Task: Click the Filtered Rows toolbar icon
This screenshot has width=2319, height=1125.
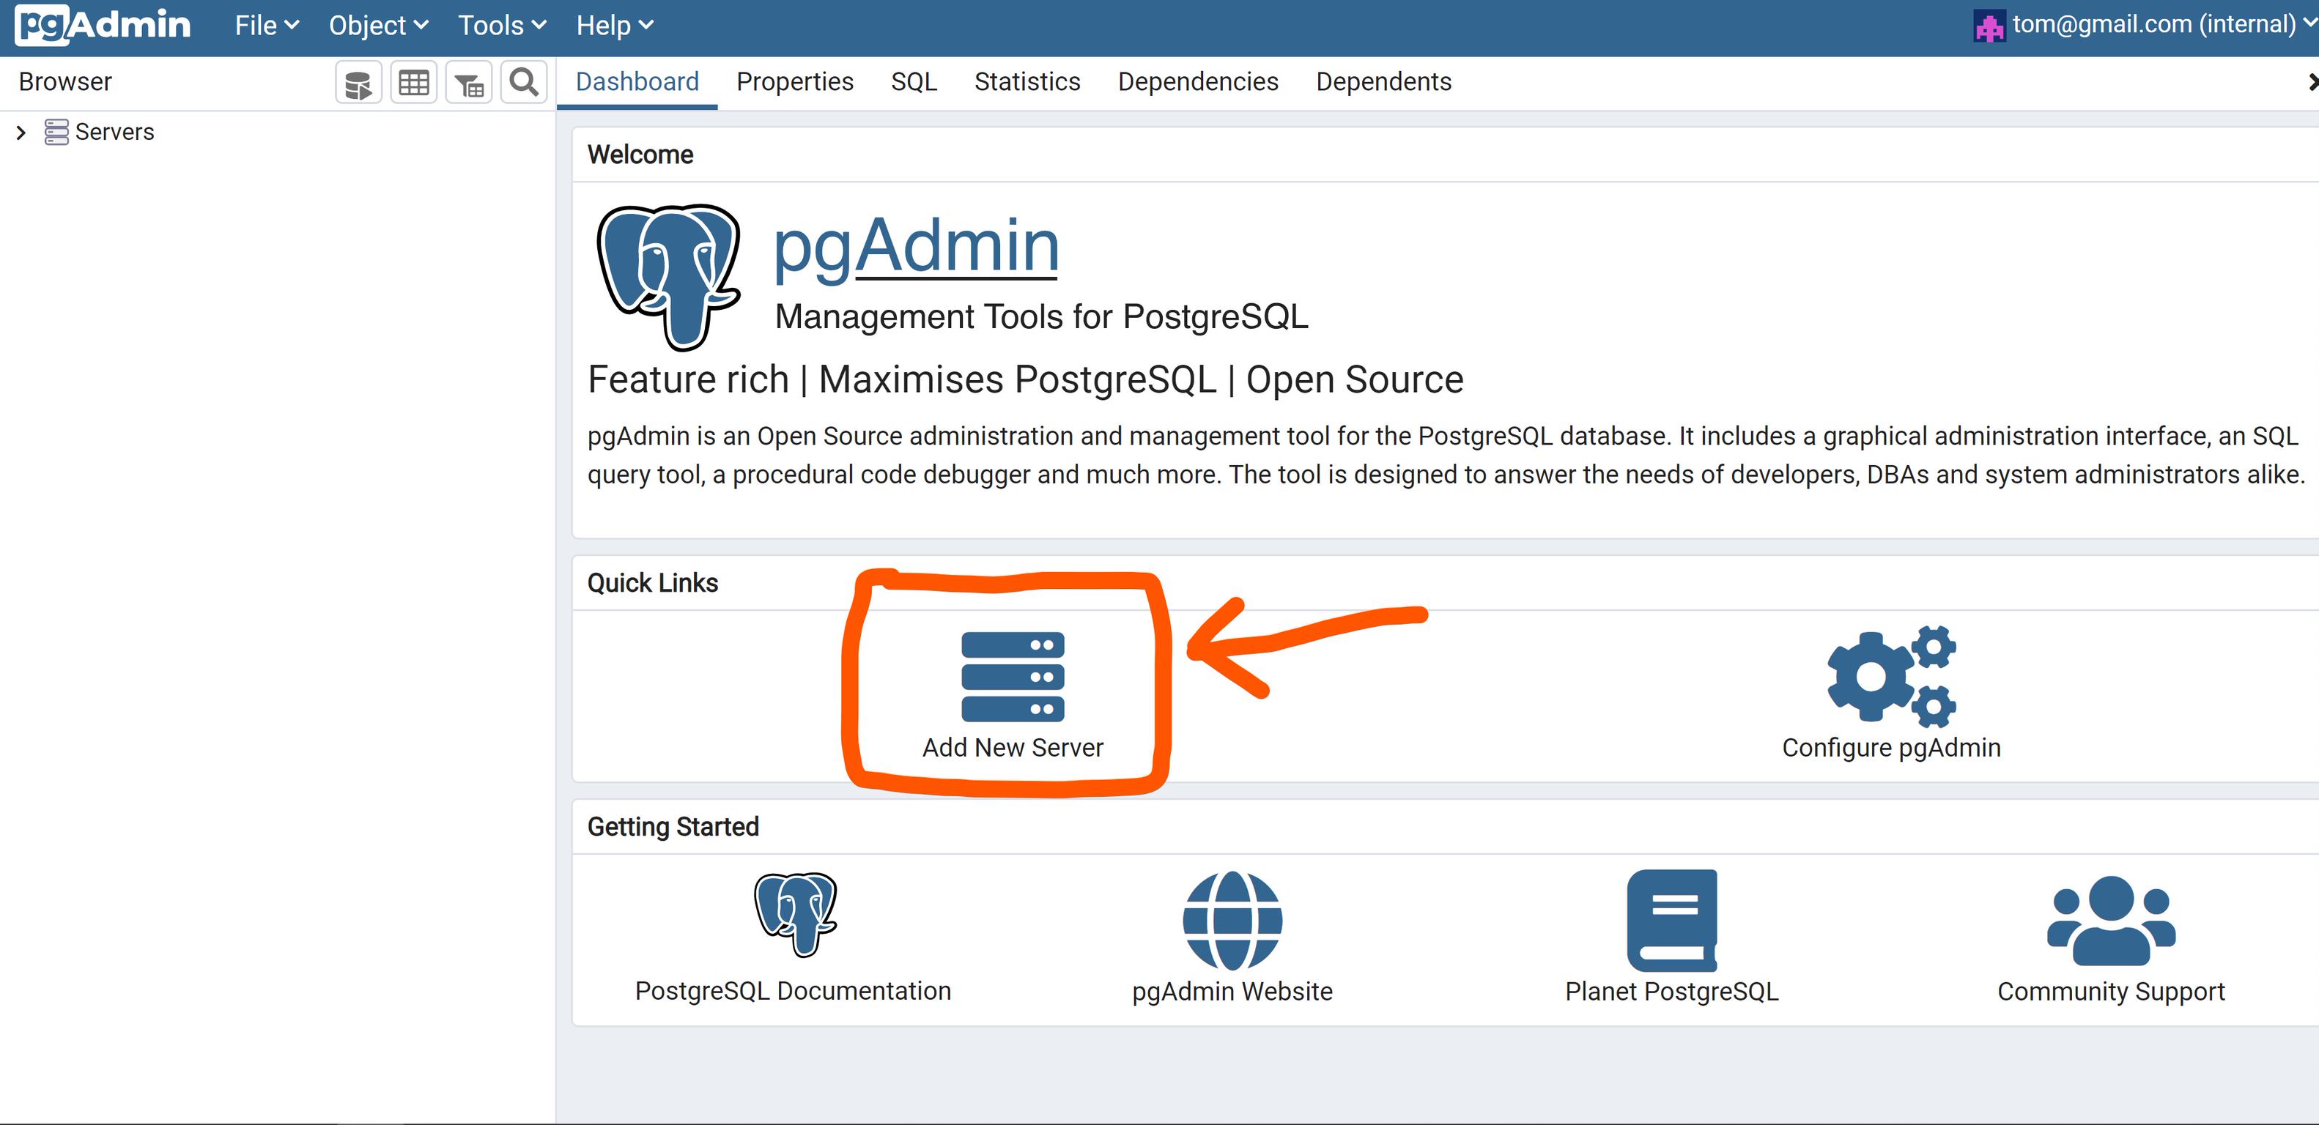Action: point(469,83)
